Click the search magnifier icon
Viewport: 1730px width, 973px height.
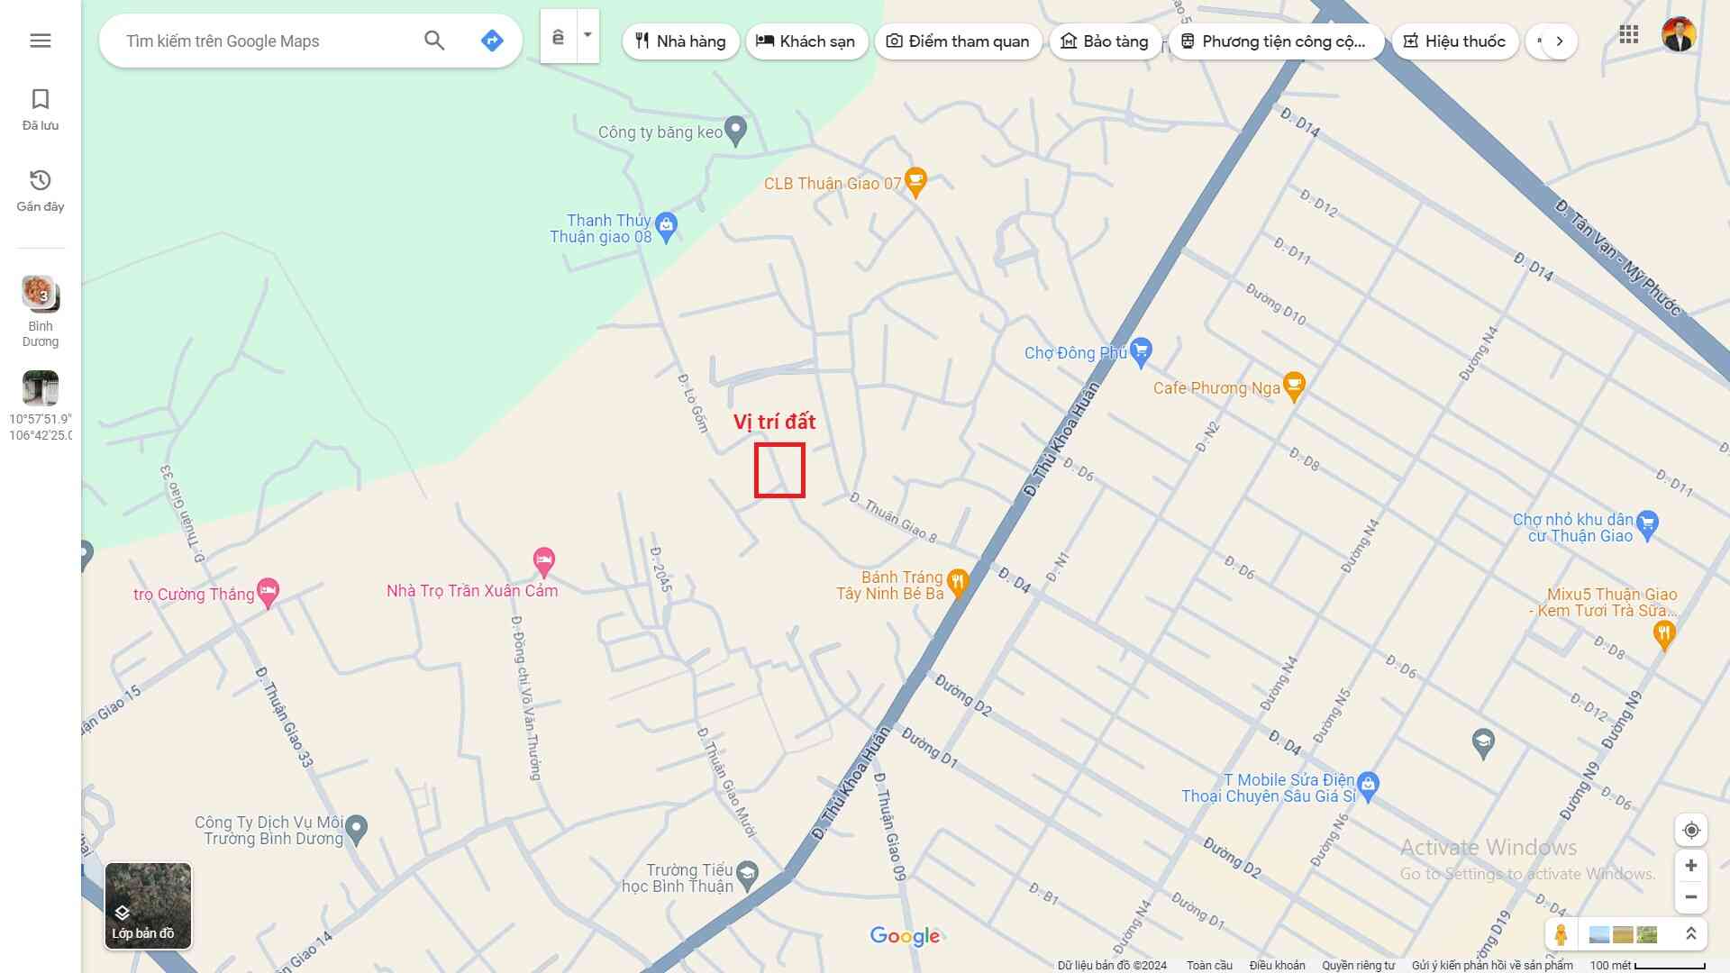(434, 41)
